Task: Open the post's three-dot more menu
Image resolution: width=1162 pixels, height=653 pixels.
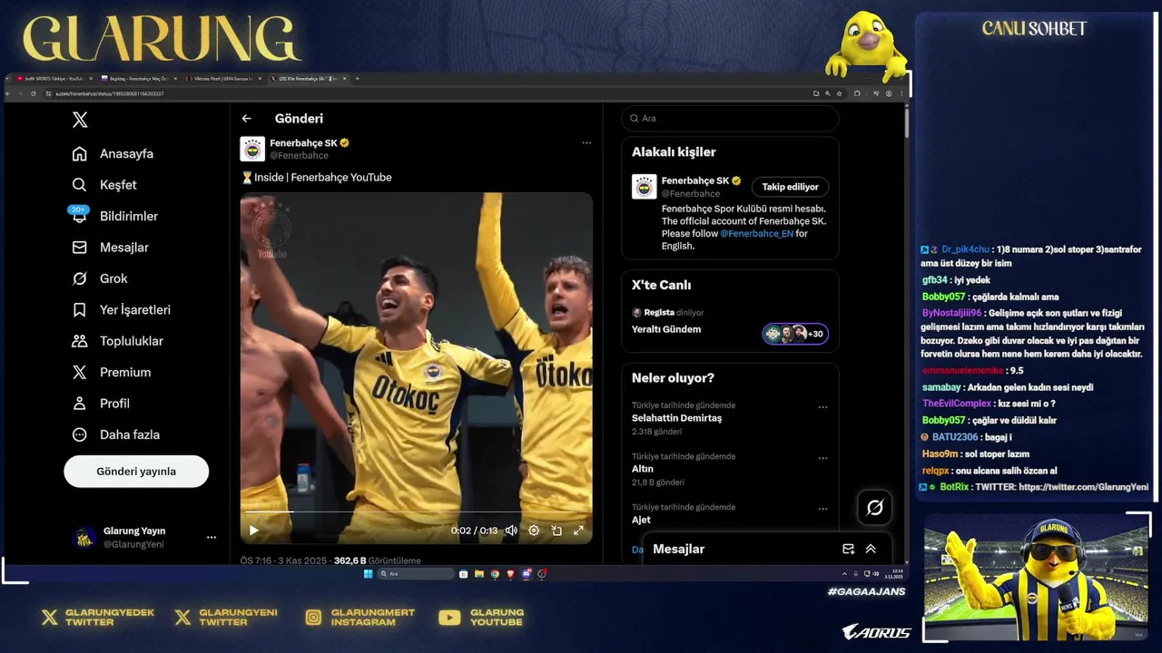Action: 586,143
